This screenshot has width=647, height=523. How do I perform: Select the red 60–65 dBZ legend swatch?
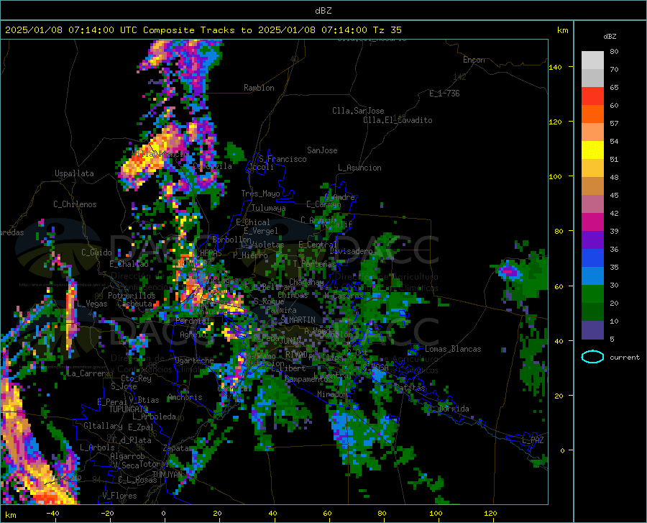[x=592, y=96]
